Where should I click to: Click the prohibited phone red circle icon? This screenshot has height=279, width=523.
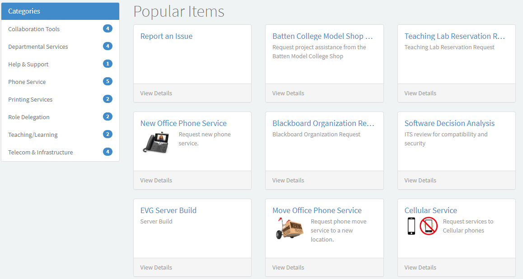(x=429, y=226)
